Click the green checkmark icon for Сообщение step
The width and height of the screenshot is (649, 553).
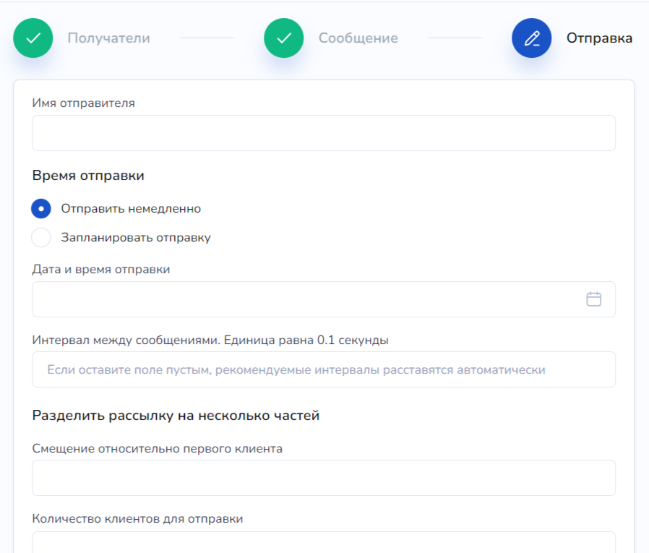click(284, 38)
